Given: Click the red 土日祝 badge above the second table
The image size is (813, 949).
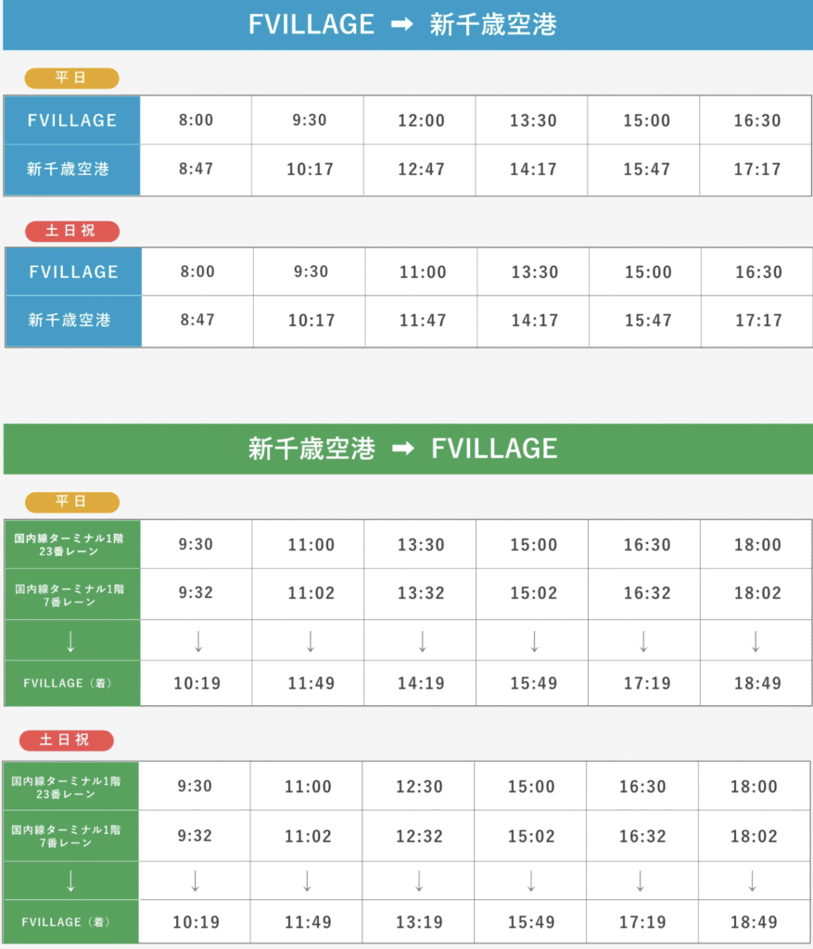Looking at the screenshot, I should [x=72, y=231].
